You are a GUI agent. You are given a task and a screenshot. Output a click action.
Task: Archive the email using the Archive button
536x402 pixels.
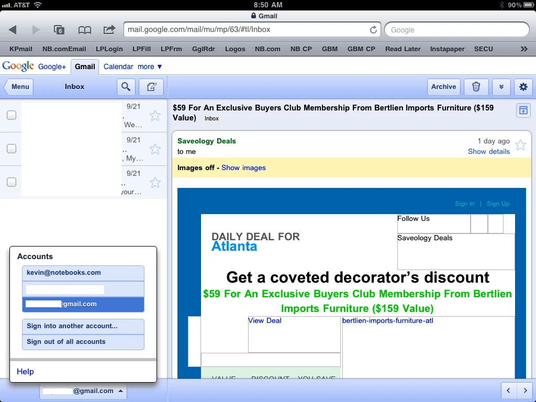tap(443, 87)
